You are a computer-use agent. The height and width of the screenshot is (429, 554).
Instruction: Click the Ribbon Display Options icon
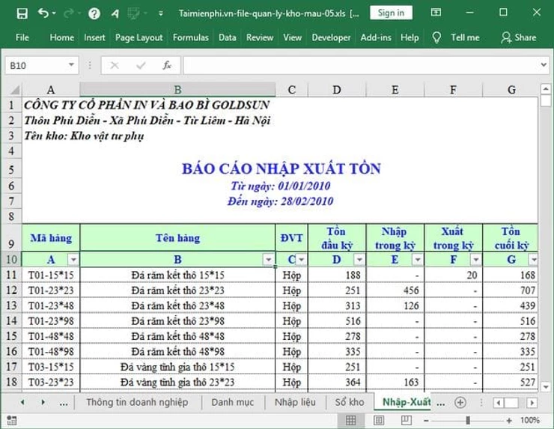pos(436,13)
